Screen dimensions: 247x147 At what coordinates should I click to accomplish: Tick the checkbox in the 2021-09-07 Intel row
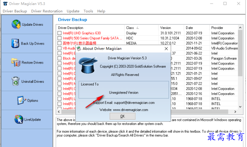(60, 79)
